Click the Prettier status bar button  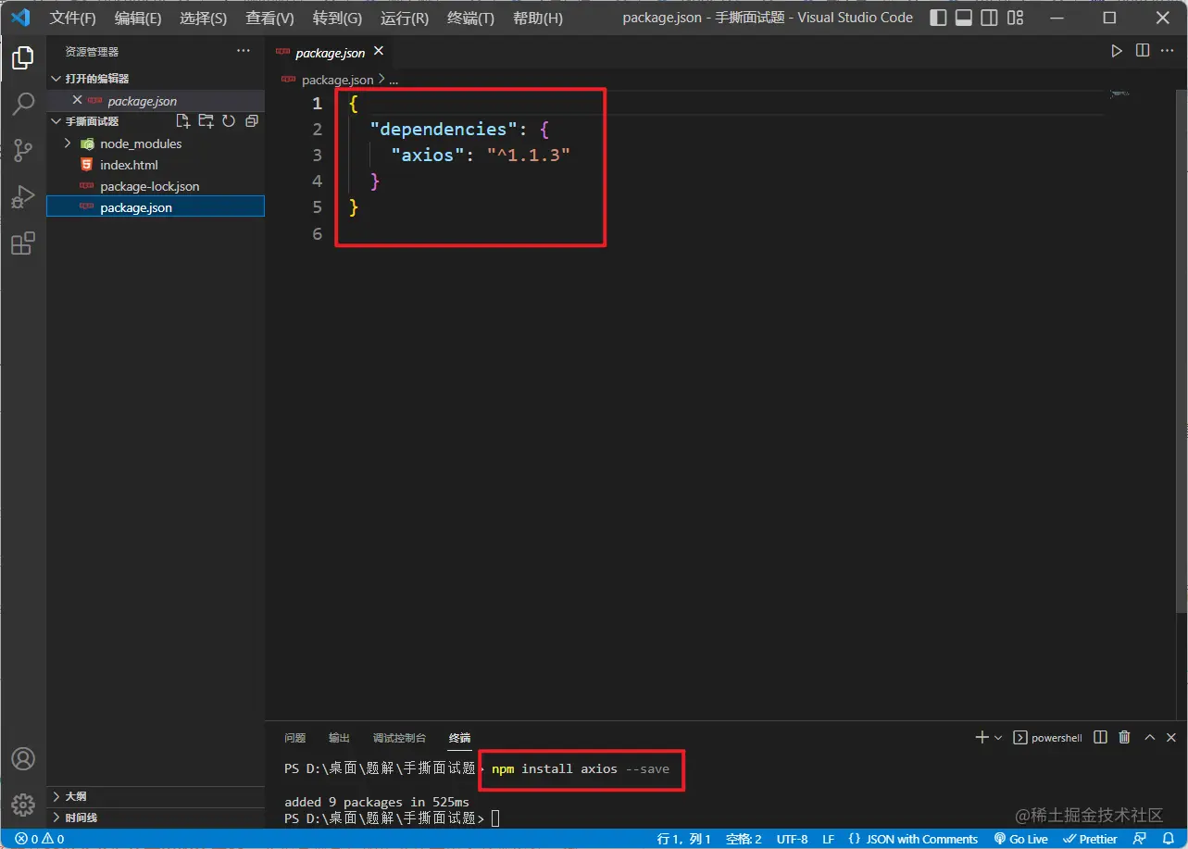click(x=1092, y=839)
